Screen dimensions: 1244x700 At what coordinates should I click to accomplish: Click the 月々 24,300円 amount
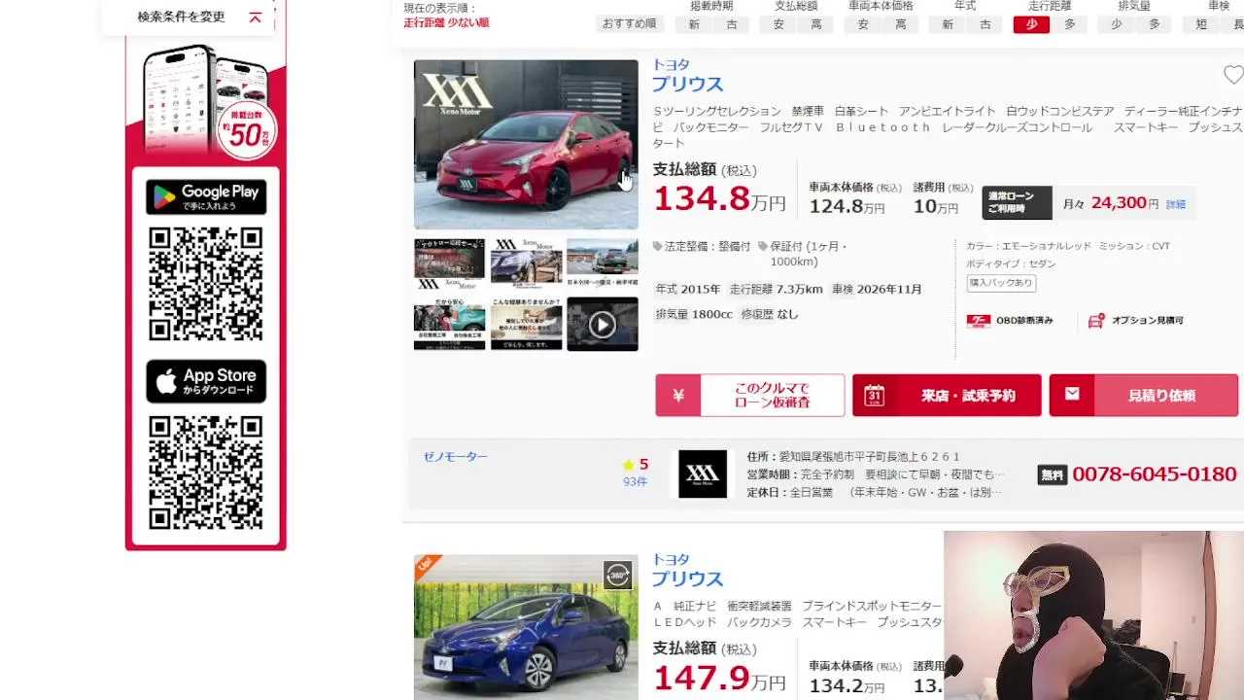click(1110, 203)
